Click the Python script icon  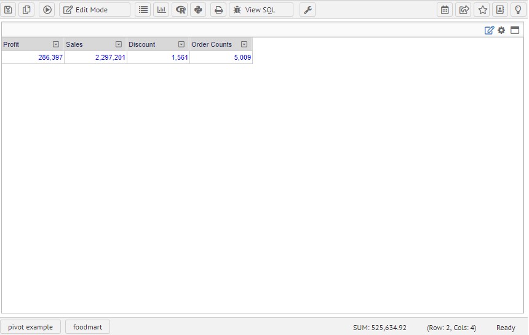pyautogui.click(x=198, y=10)
